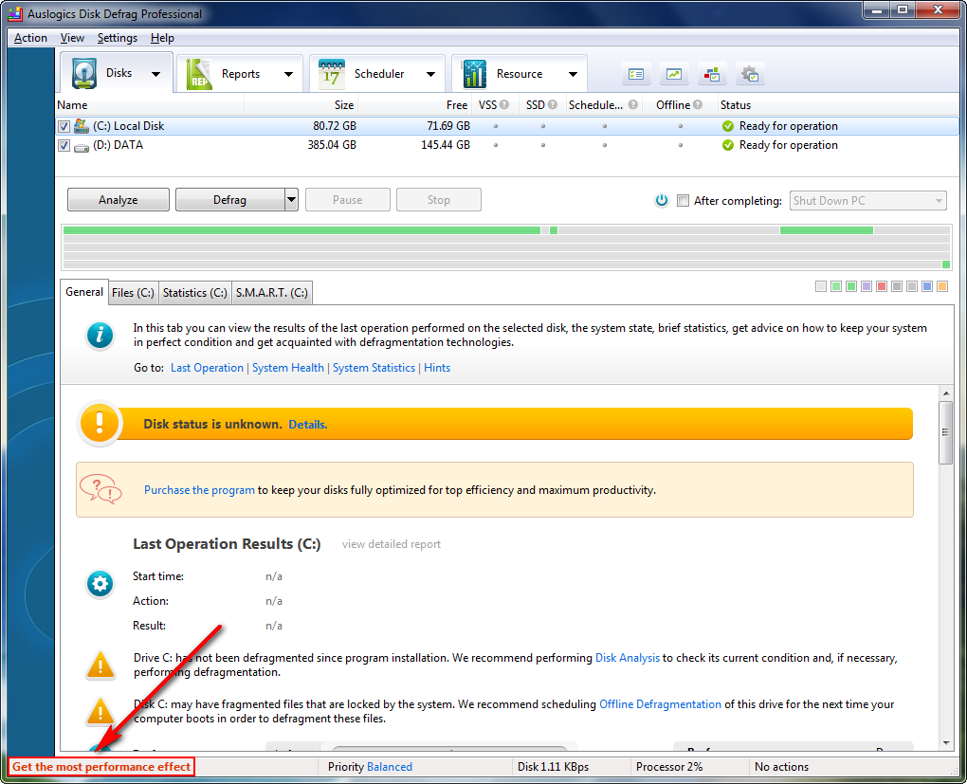The height and width of the screenshot is (784, 967).
Task: Click warning triangle beside locked files note
Action: (100, 711)
